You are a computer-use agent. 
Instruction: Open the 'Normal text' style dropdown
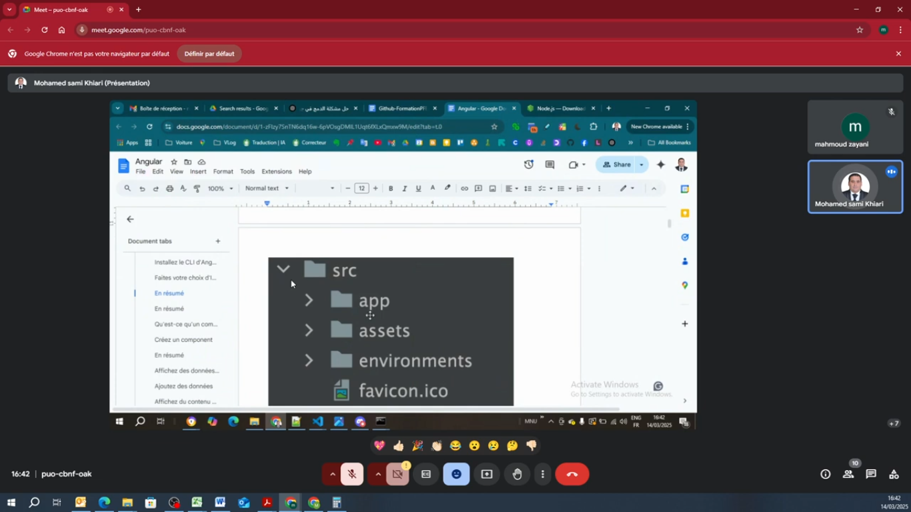click(x=267, y=189)
